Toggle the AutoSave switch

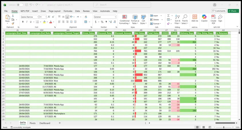coord(20,5)
